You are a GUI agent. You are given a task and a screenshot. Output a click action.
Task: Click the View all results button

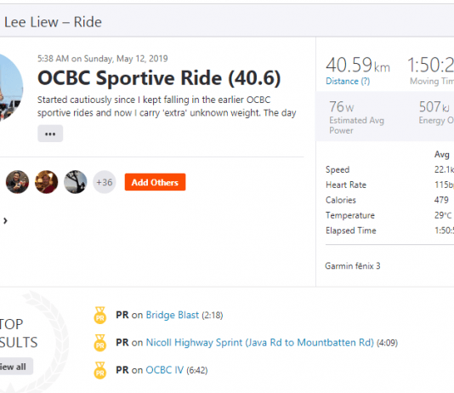14,367
